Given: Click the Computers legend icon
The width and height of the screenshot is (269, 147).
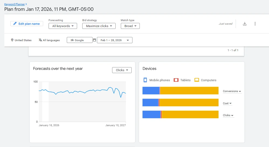Looking at the screenshot, I should coord(197,80).
